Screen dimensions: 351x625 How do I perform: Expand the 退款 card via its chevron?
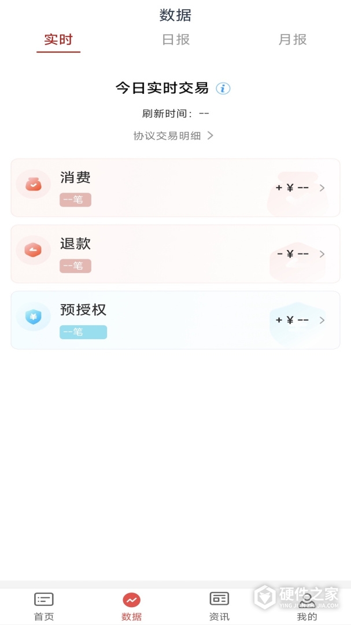click(x=323, y=253)
